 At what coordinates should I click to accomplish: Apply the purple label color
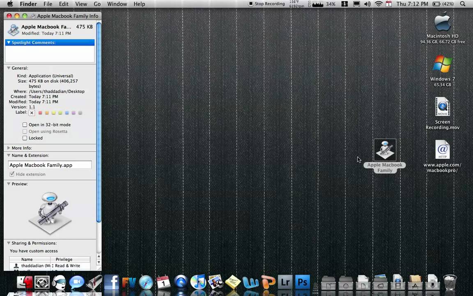coord(73,113)
